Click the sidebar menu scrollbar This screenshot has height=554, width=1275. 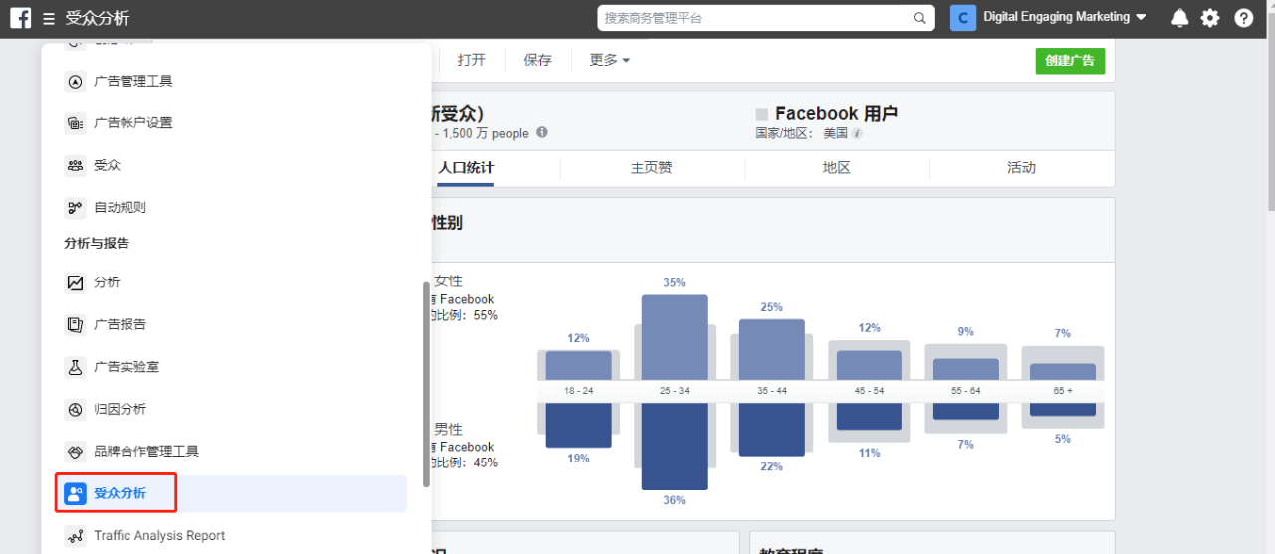[x=427, y=383]
